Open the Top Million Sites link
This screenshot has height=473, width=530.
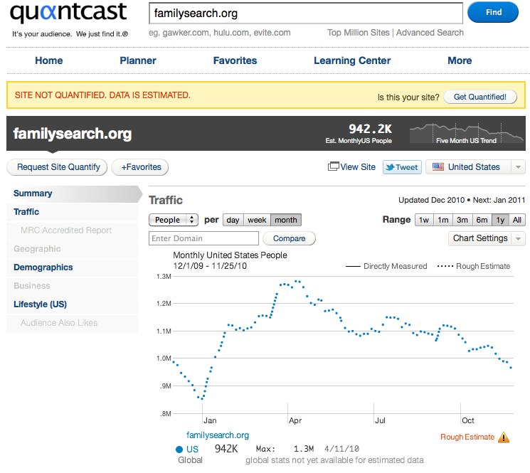tap(359, 33)
